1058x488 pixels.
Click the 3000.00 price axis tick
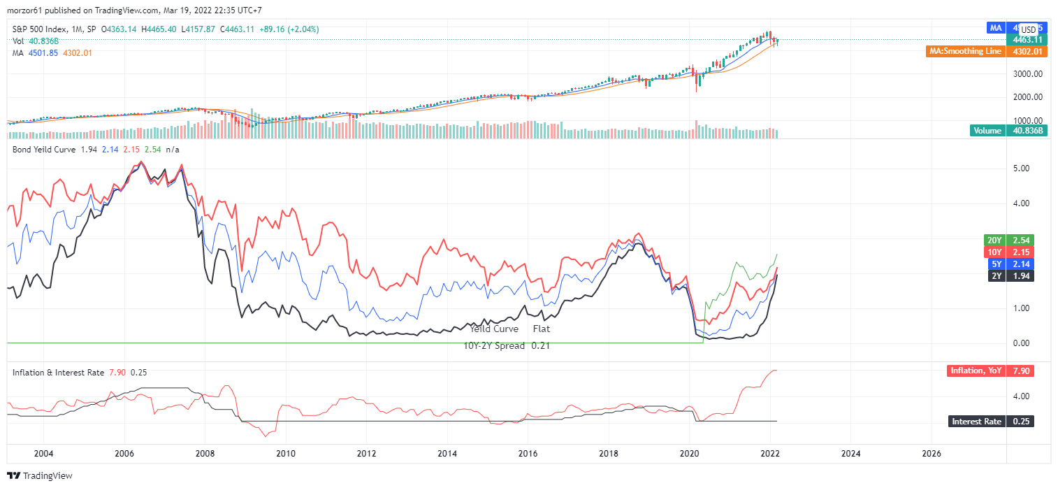1028,73
